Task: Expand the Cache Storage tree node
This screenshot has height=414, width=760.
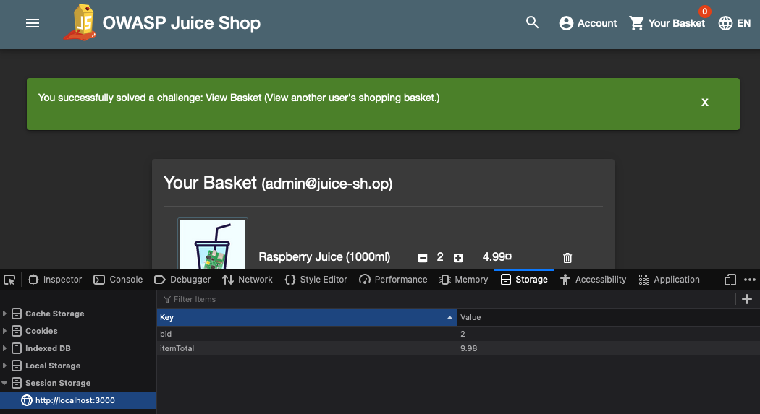Action: 4,314
